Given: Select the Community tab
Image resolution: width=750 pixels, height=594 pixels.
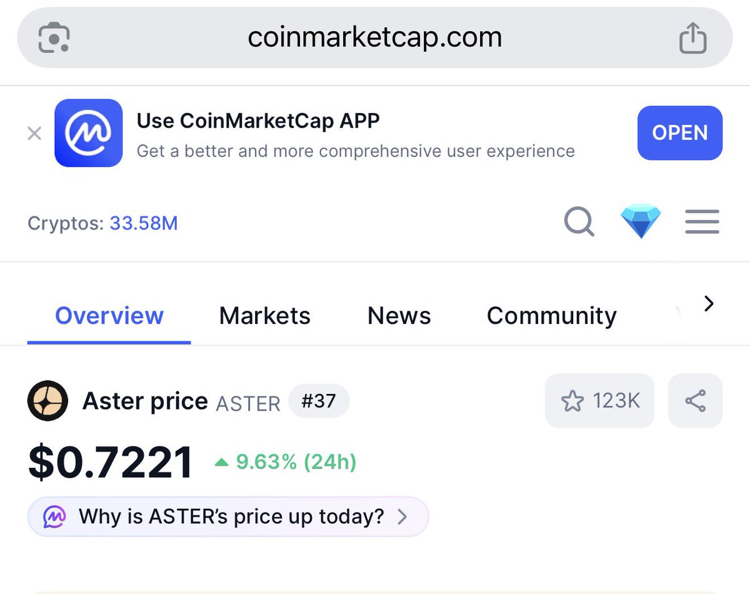Looking at the screenshot, I should click(551, 316).
